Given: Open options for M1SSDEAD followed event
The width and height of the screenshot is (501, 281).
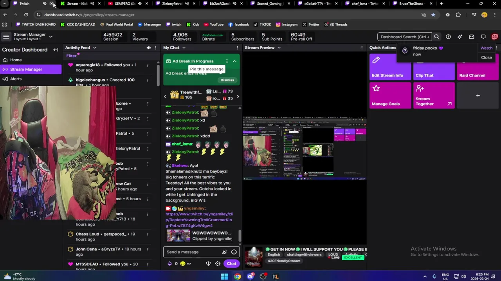Looking at the screenshot, I should tap(148, 264).
